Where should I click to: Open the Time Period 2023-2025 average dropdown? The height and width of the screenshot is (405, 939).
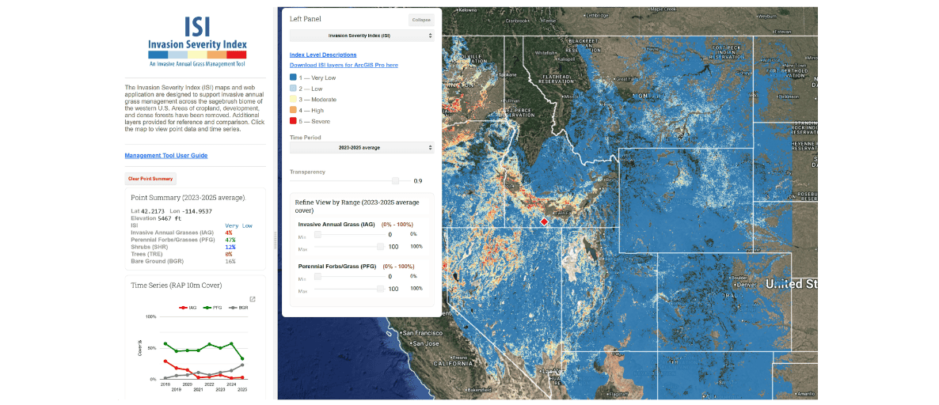click(x=362, y=147)
